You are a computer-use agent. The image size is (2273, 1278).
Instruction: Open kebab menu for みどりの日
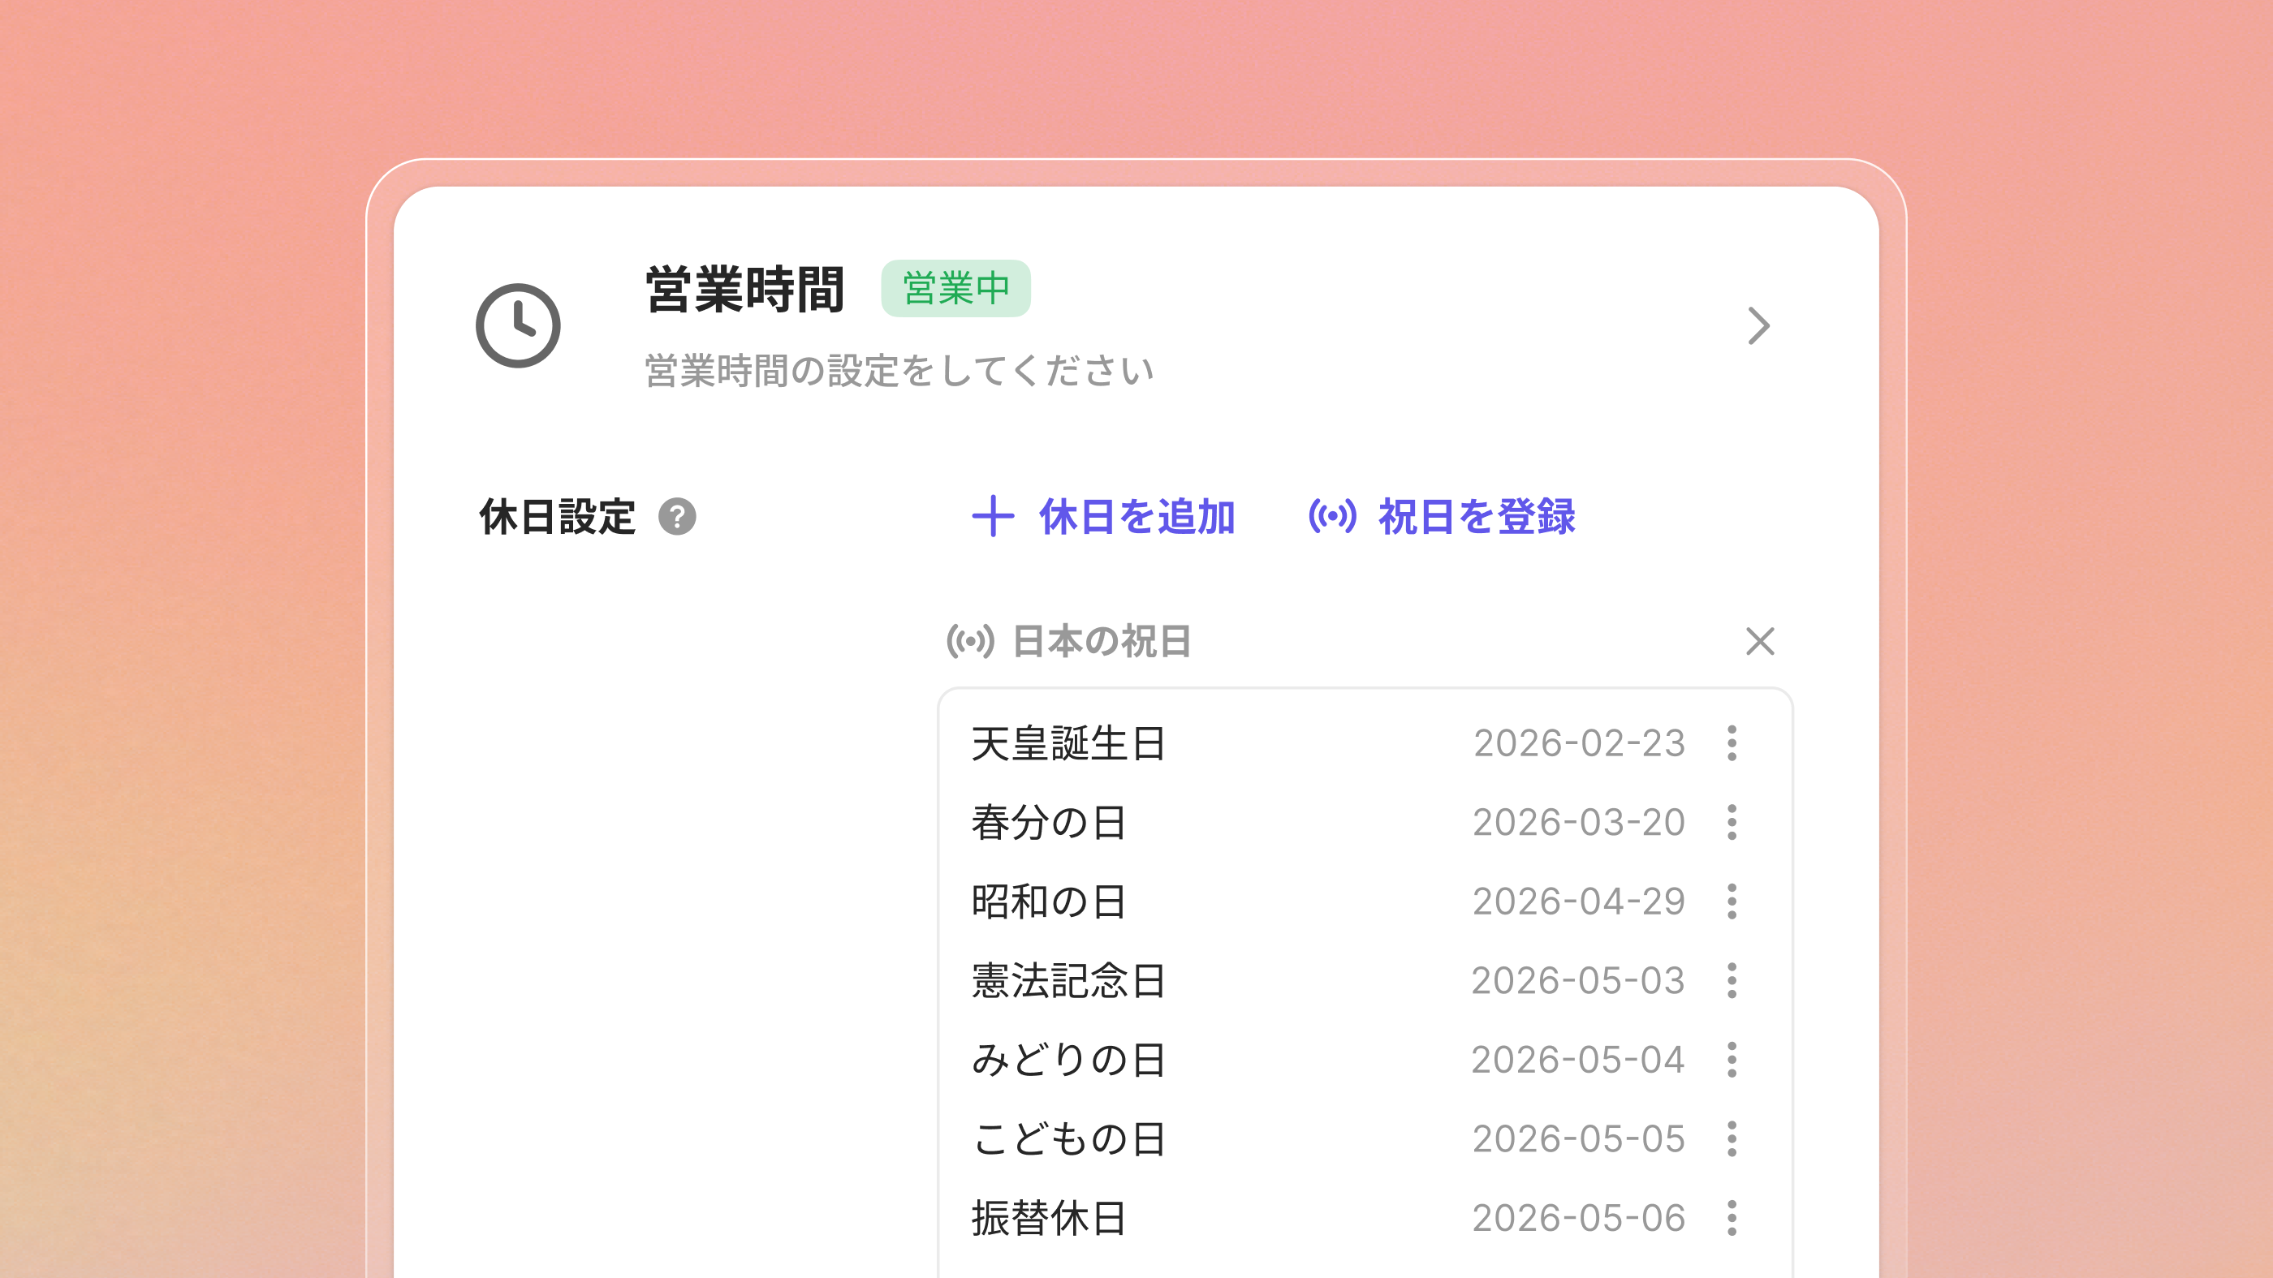coord(1732,1059)
